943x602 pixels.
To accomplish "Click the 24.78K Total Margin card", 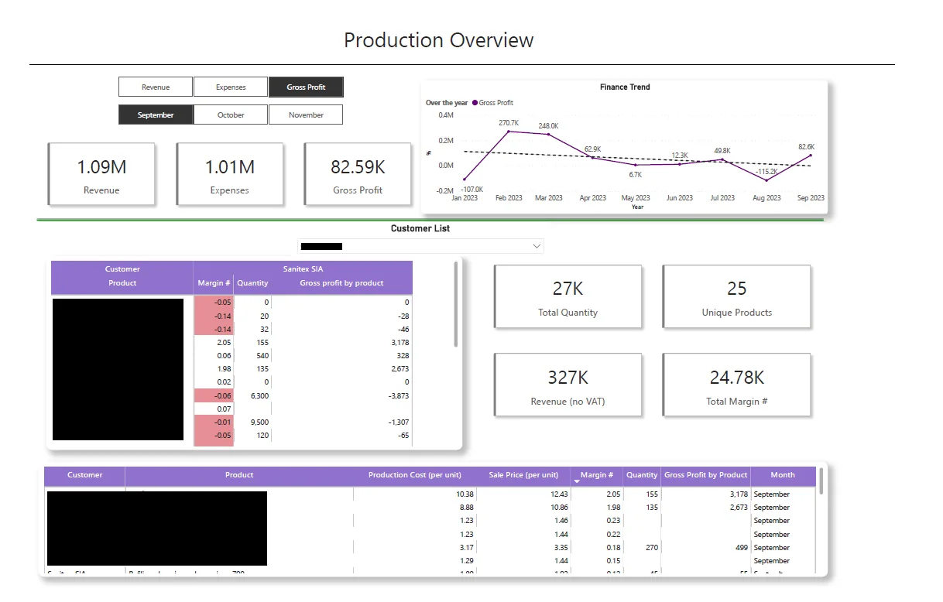I will coord(737,385).
